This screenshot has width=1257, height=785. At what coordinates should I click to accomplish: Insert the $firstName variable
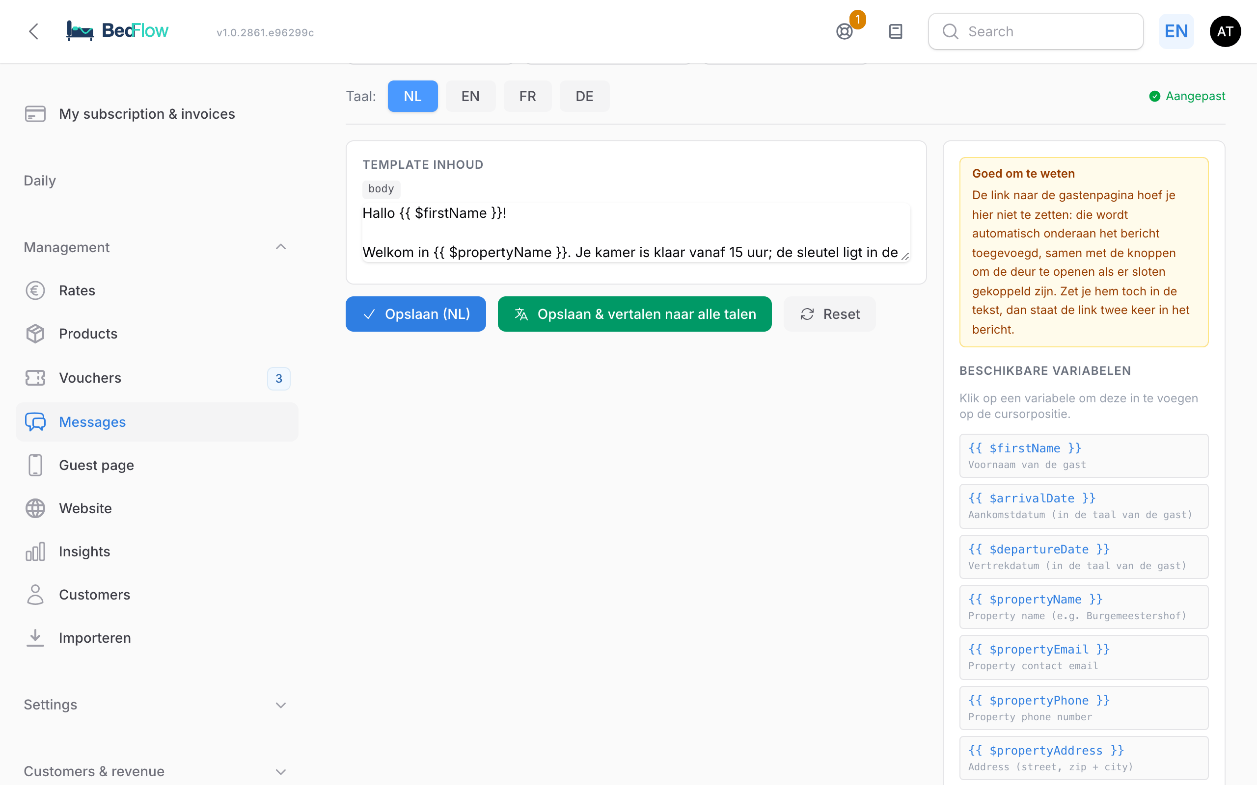coord(1084,456)
